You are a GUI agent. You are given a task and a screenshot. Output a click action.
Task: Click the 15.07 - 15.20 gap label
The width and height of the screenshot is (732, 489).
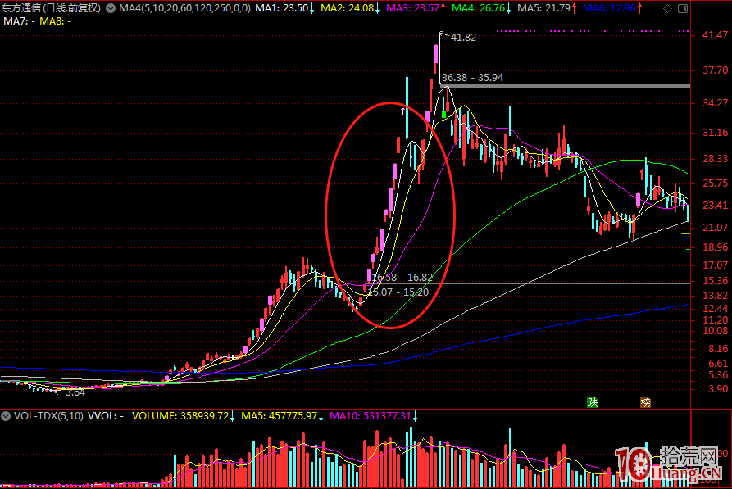click(398, 292)
